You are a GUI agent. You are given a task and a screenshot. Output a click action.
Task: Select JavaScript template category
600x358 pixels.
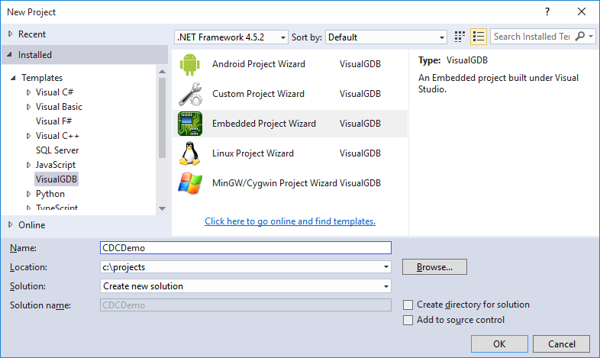click(x=56, y=165)
